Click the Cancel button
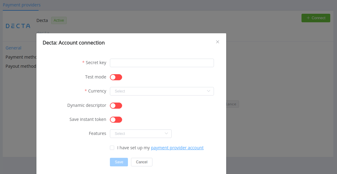Image resolution: width=337 pixels, height=174 pixels. click(142, 162)
